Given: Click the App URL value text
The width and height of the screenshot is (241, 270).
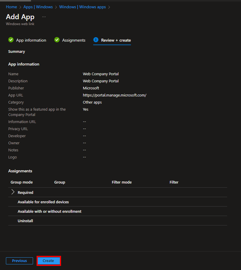Looking at the screenshot, I should (x=114, y=95).
